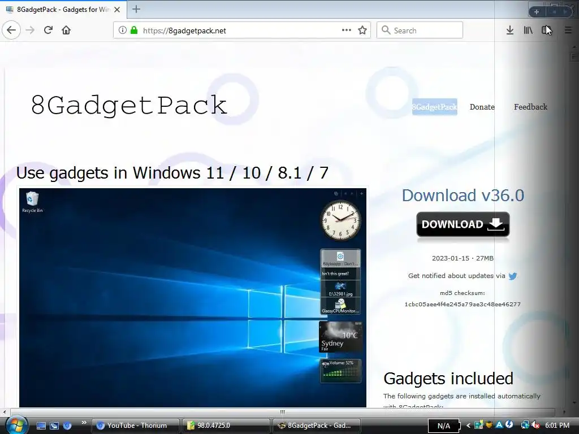Image resolution: width=579 pixels, height=434 pixels.
Task: Click the Windows desktop gadgets screenshot
Action: 193,298
